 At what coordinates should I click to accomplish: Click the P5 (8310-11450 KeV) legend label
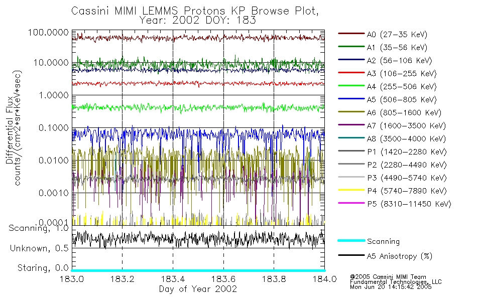pyautogui.click(x=409, y=204)
